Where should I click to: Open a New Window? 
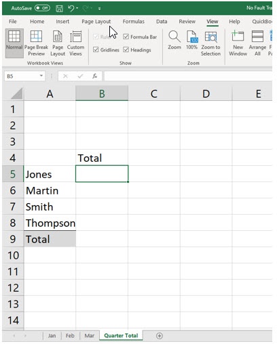click(x=238, y=43)
